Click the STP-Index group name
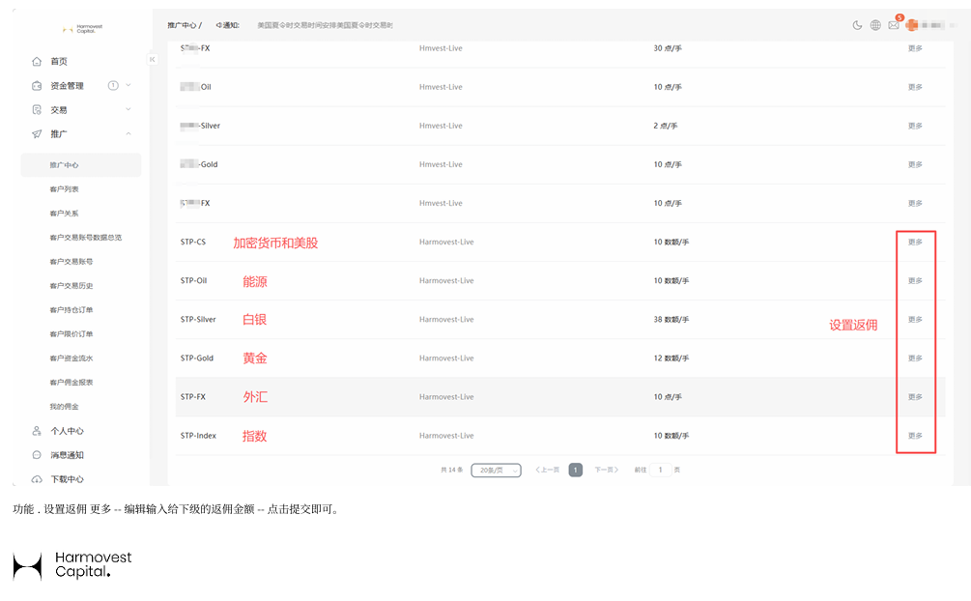Screen dimensions: 971x601 click(x=198, y=436)
